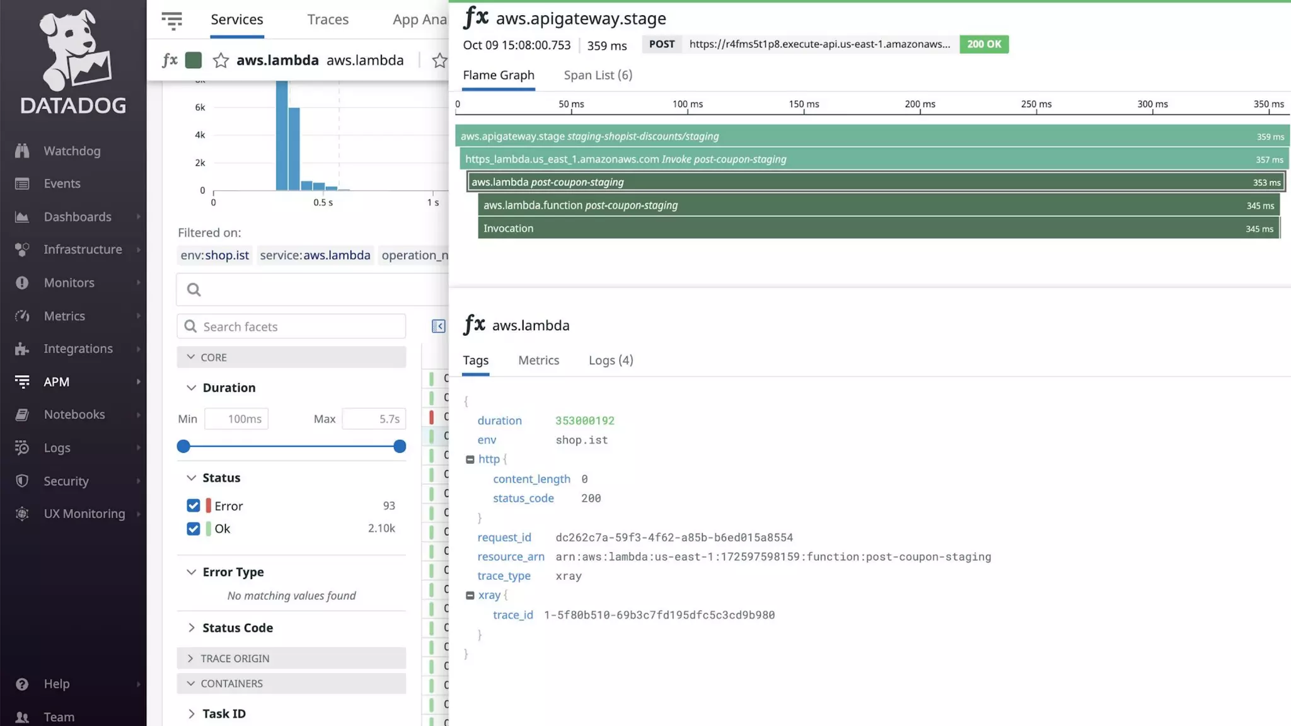Screen dimensions: 1291x726
Task: Uncheck the Ok status checkbox
Action: point(194,528)
